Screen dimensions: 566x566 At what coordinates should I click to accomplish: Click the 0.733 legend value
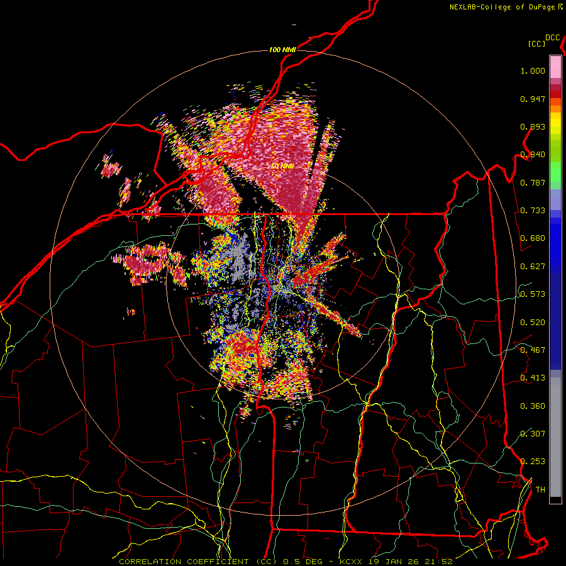point(533,211)
